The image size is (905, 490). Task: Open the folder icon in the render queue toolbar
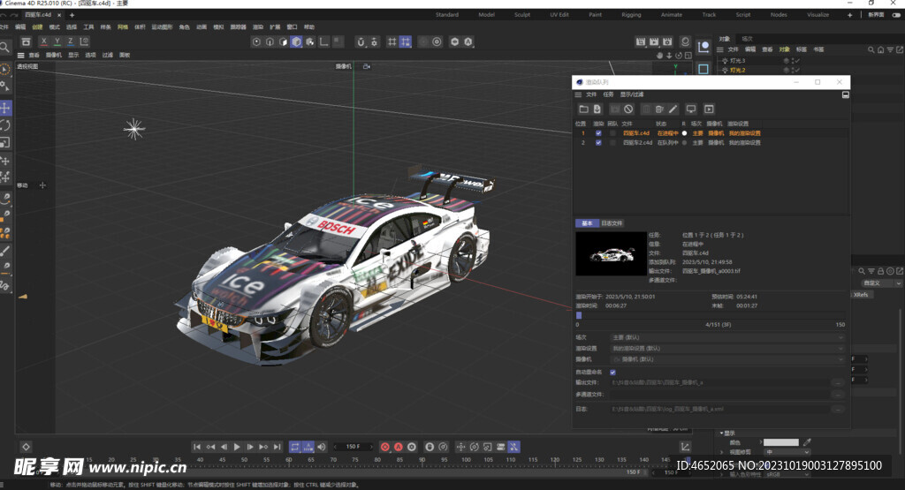tap(583, 109)
